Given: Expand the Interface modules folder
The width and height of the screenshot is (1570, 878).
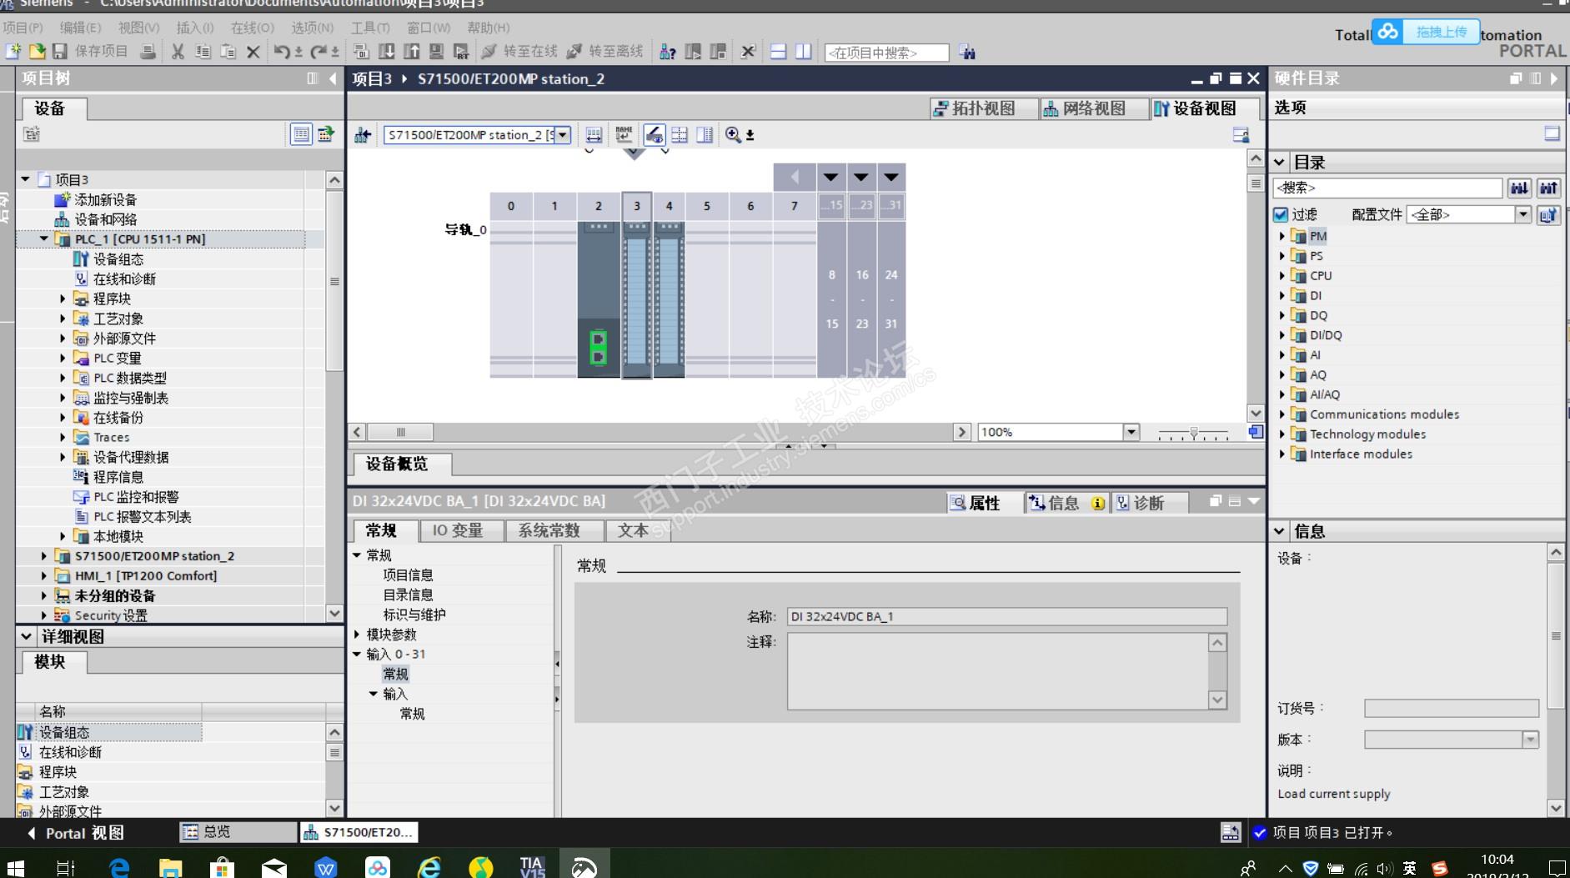Looking at the screenshot, I should click(1282, 454).
